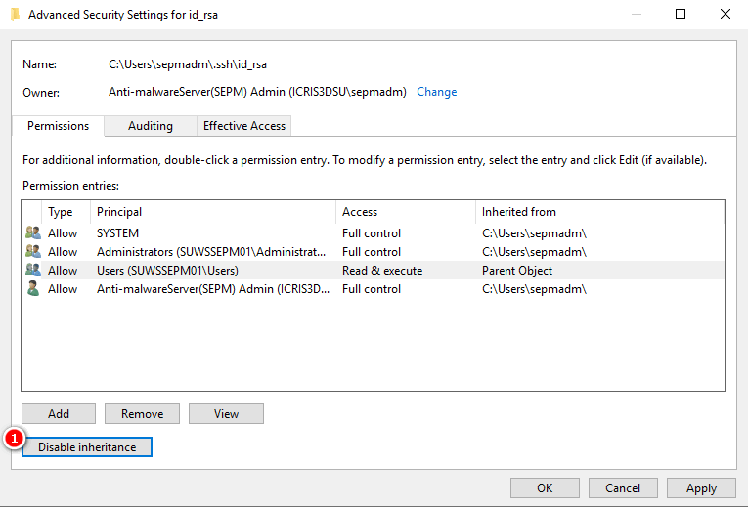Click the SEPM Admin single-user icon

pos(33,289)
